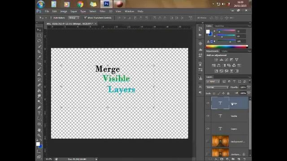
Task: Switch to the Swatches tab
Action: (x=219, y=26)
